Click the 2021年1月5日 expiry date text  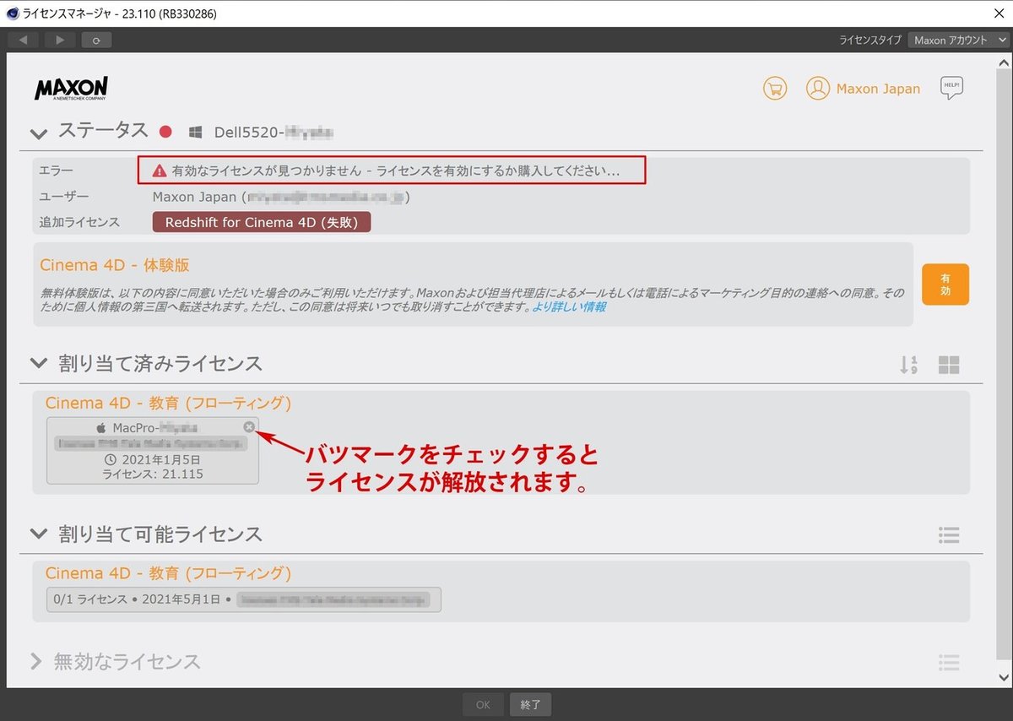160,460
